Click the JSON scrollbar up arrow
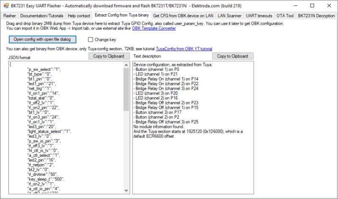Image resolution: width=338 pixels, height=199 pixels. click(126, 65)
